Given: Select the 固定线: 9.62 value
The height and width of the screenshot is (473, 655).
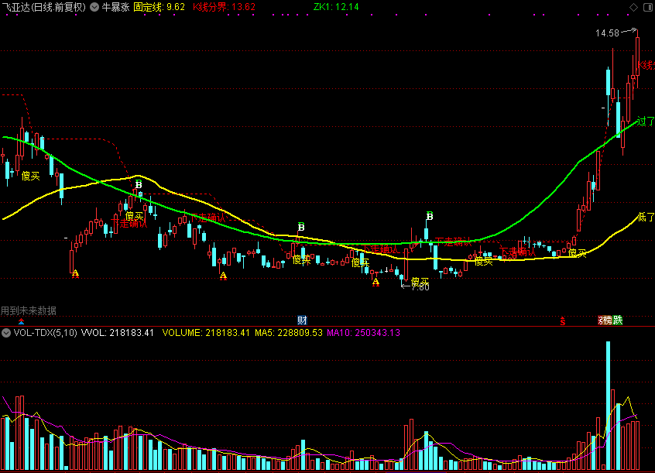Looking at the screenshot, I should [159, 7].
